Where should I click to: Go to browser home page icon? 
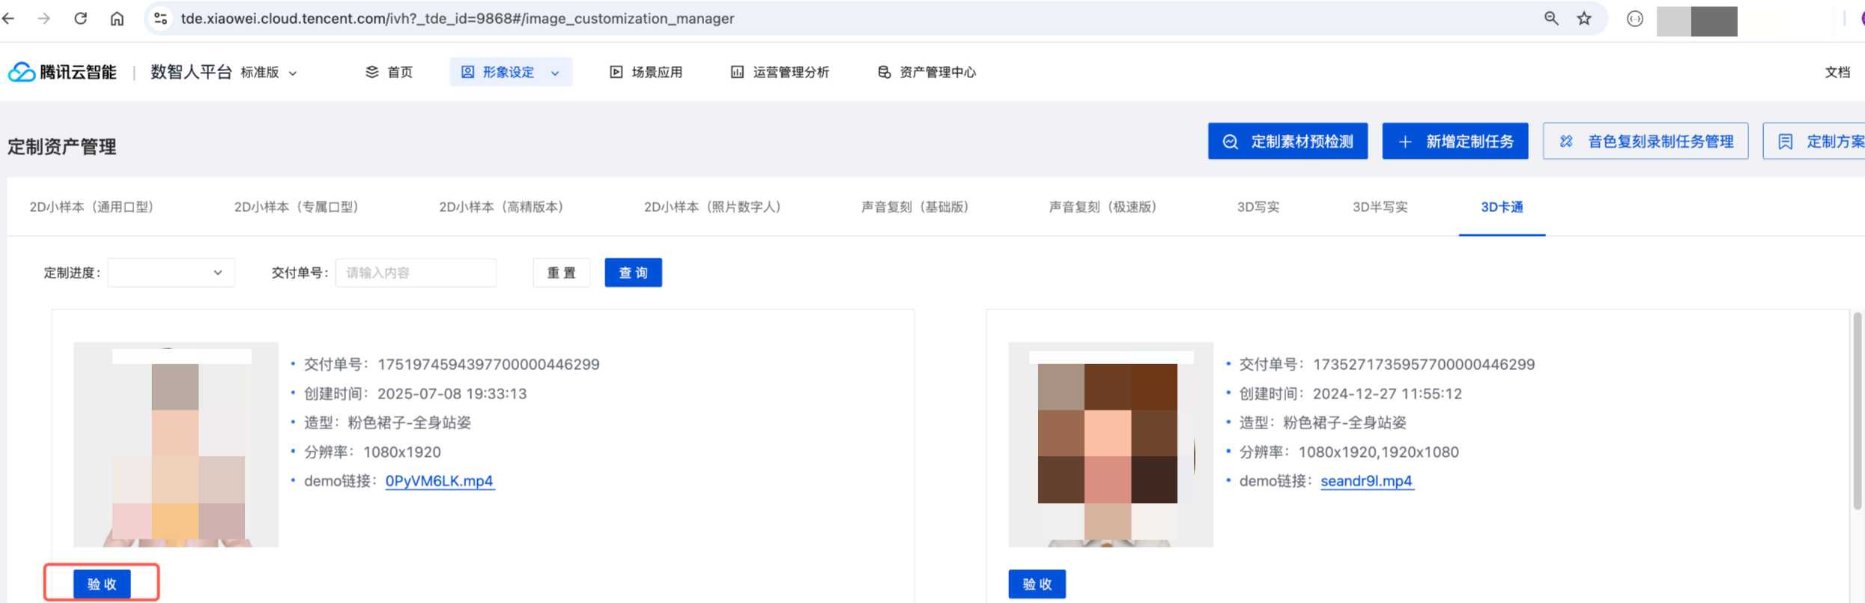[x=117, y=19]
